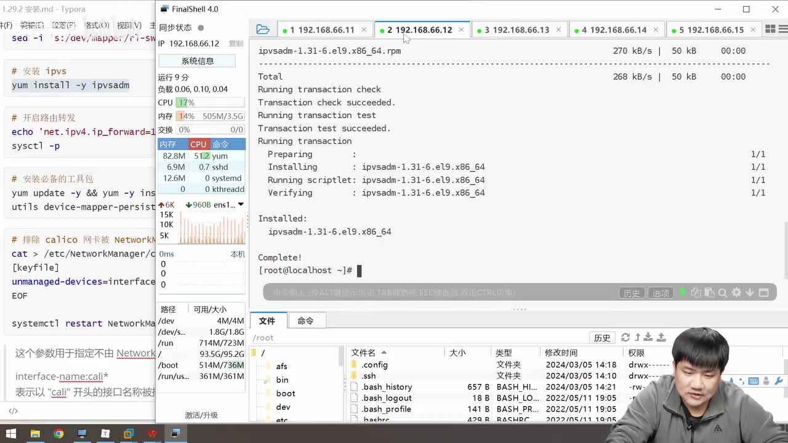Refresh the file list

[625, 337]
